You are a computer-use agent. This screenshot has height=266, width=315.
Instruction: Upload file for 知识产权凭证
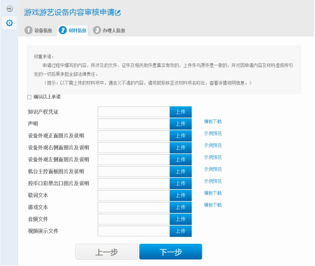tap(180, 112)
